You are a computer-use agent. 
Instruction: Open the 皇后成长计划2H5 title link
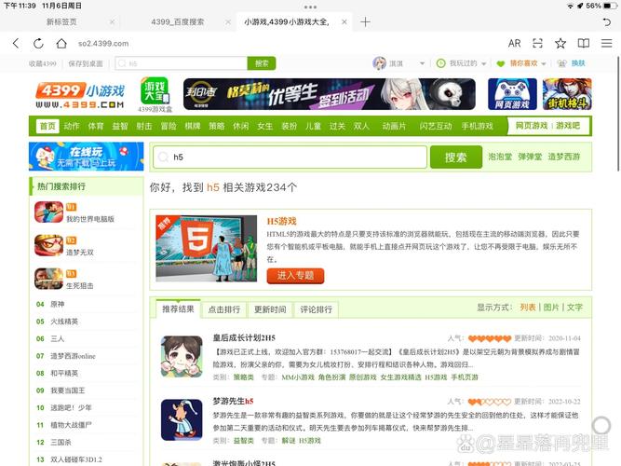(x=244, y=338)
